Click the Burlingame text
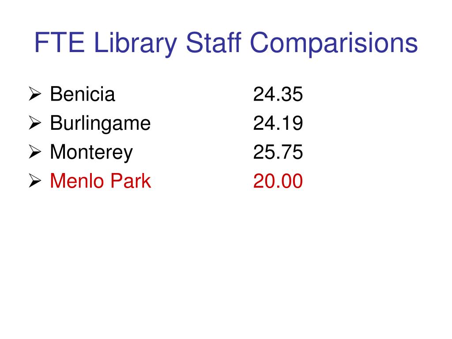The width and height of the screenshot is (452, 339). tap(100, 124)
